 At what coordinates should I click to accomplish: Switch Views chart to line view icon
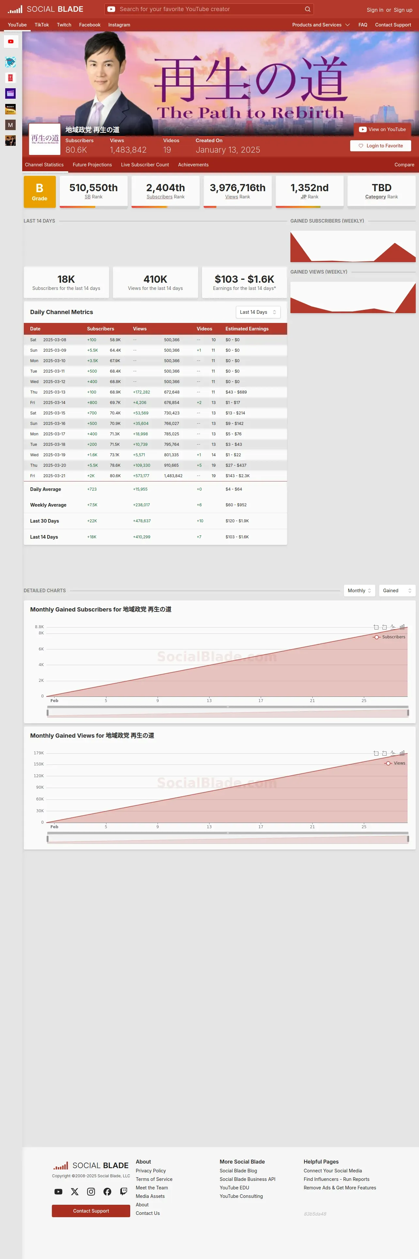(393, 753)
